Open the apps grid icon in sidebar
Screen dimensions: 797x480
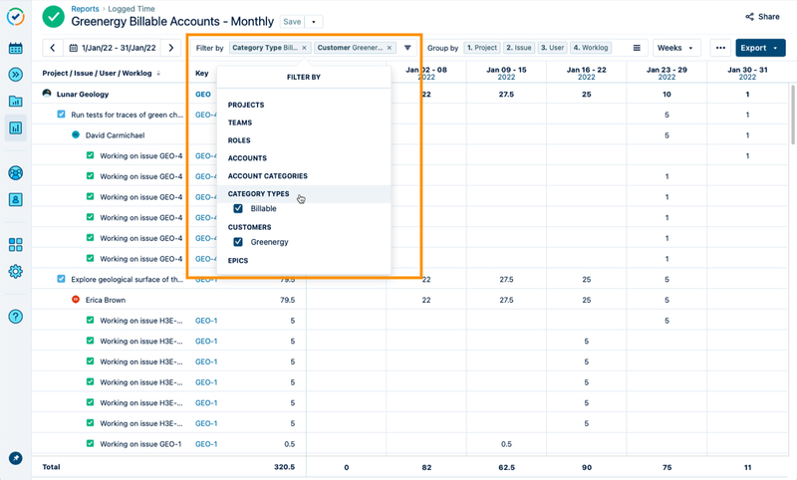pos(15,244)
